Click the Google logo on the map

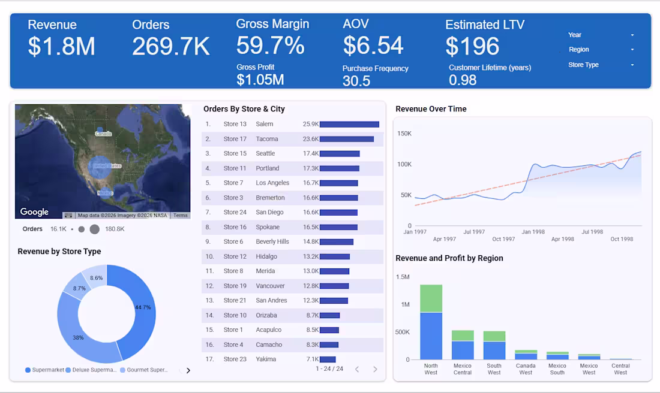[x=35, y=211]
